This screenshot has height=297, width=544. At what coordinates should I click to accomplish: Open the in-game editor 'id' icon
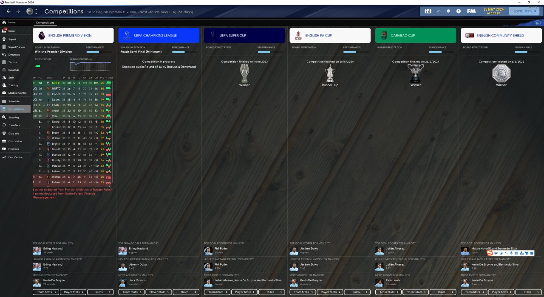(x=428, y=11)
